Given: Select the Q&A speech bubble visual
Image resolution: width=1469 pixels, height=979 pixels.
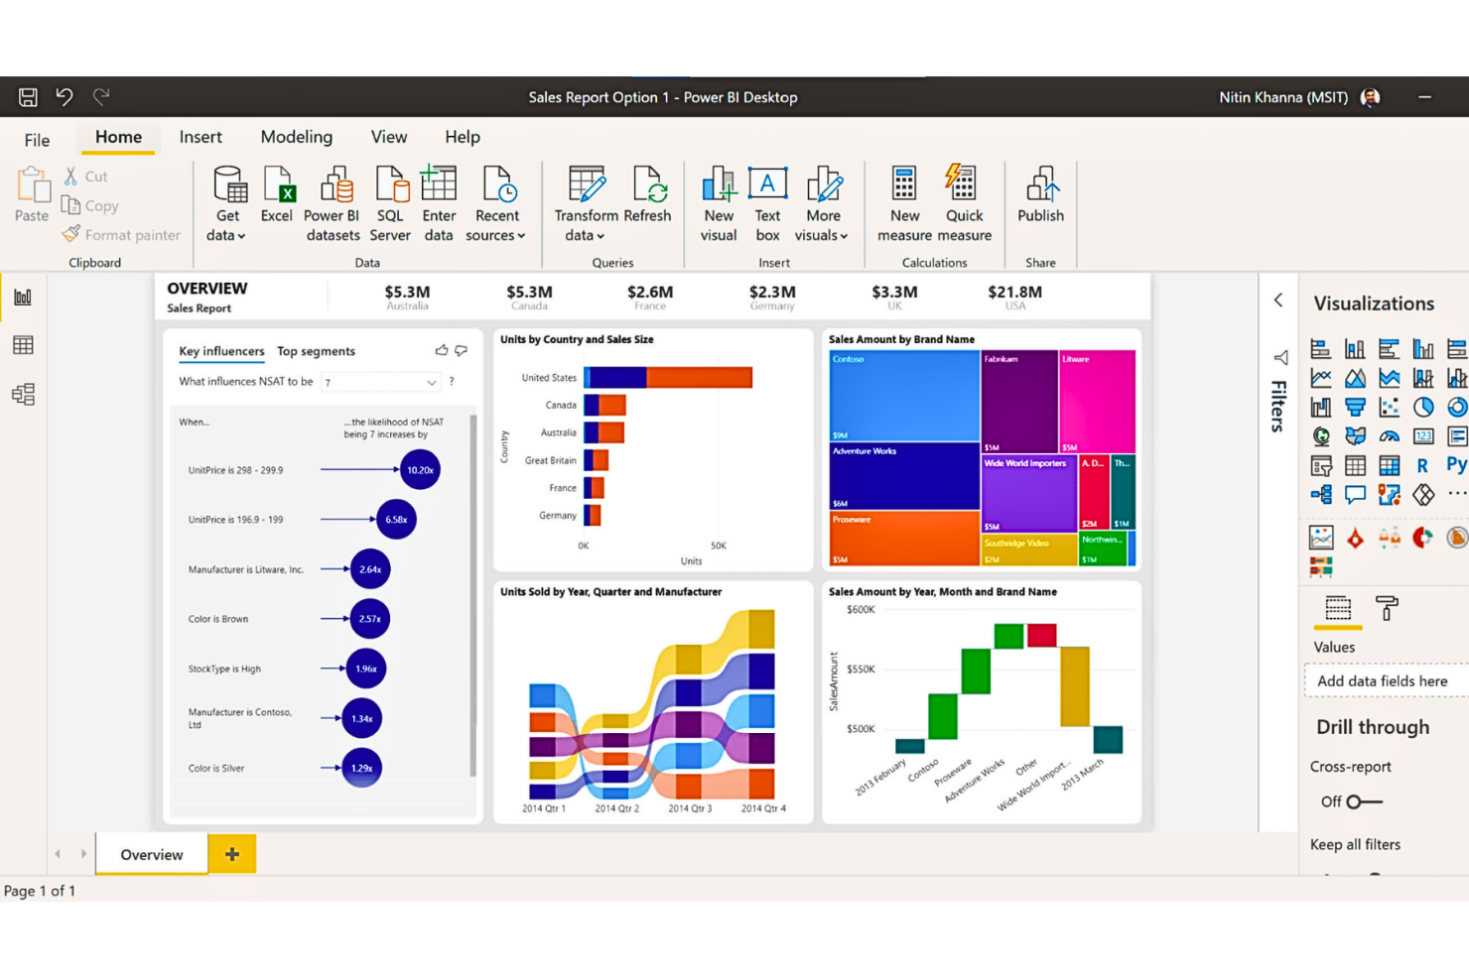Looking at the screenshot, I should [x=1355, y=494].
